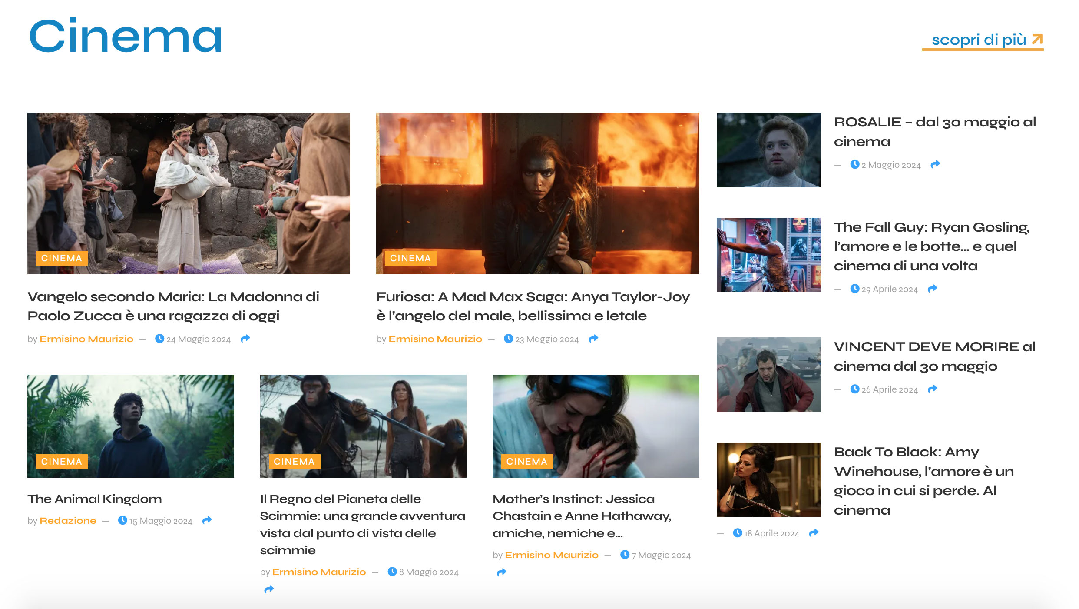This screenshot has height=609, width=1079.
Task: Open author Redazione profile link
Action: pos(68,521)
